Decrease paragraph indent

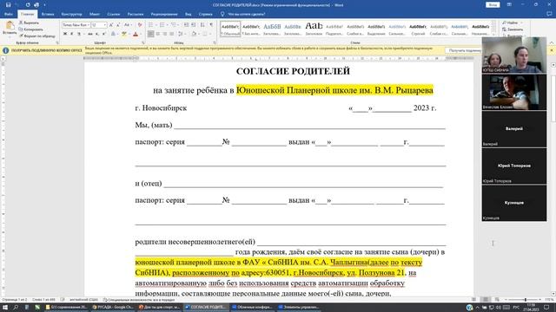pos(186,25)
